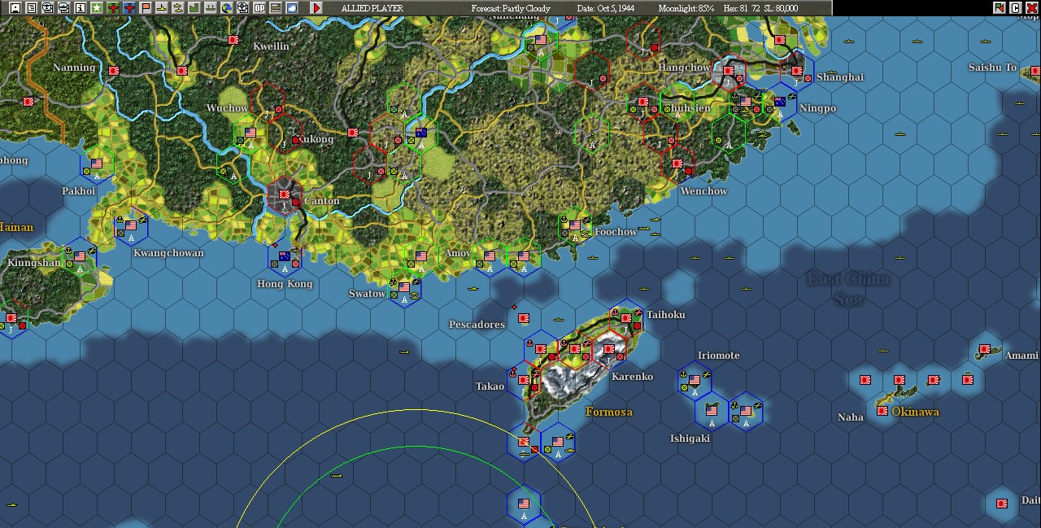Click the Karenko city label
This screenshot has height=528, width=1041.
pyautogui.click(x=632, y=377)
